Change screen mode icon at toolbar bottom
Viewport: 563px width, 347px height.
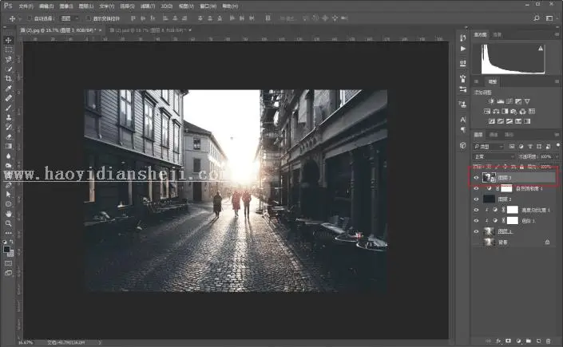[8, 273]
